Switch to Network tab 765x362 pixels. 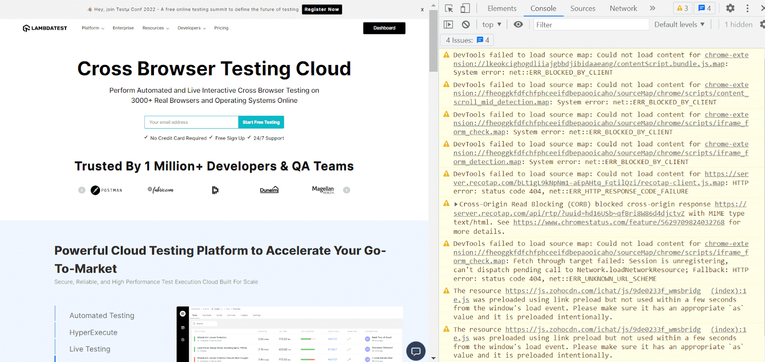click(x=623, y=8)
